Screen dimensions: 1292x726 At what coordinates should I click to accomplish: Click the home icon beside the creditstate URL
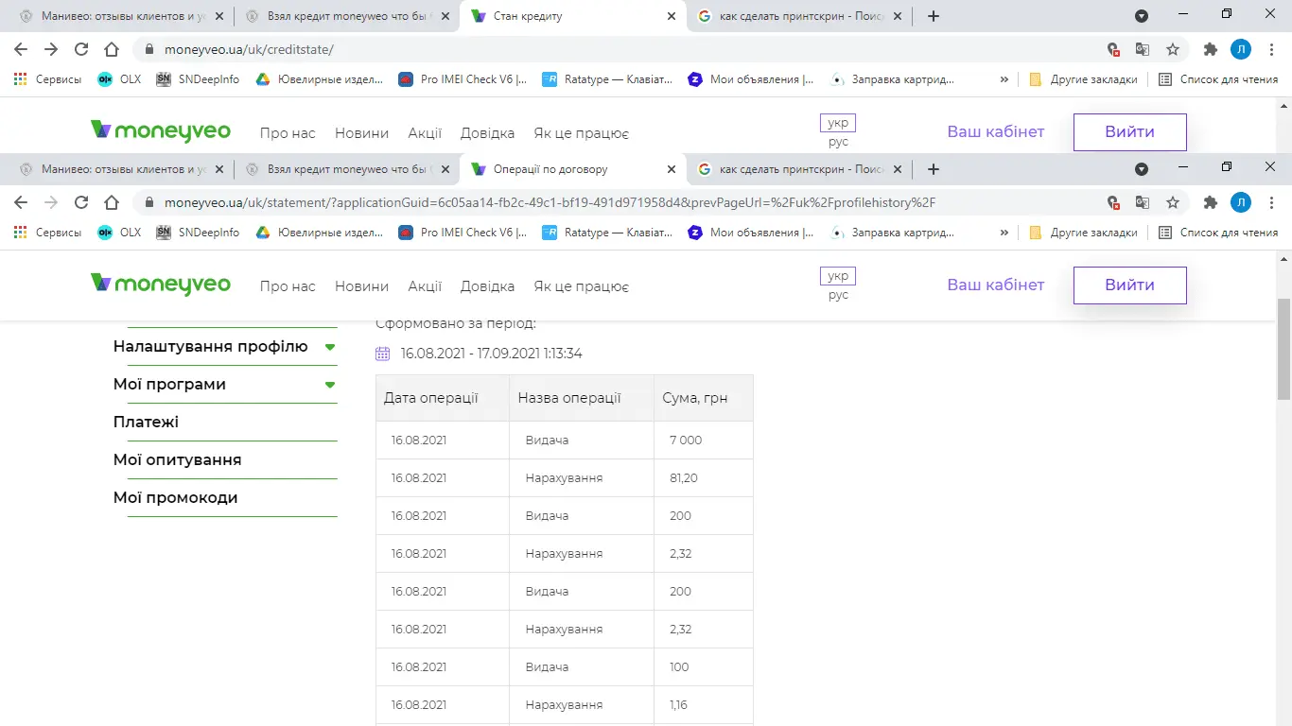click(x=112, y=49)
